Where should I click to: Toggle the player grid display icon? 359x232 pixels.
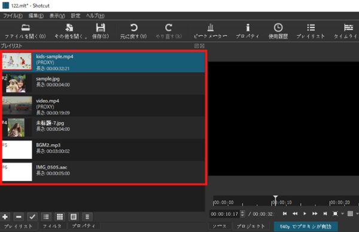[350, 214]
